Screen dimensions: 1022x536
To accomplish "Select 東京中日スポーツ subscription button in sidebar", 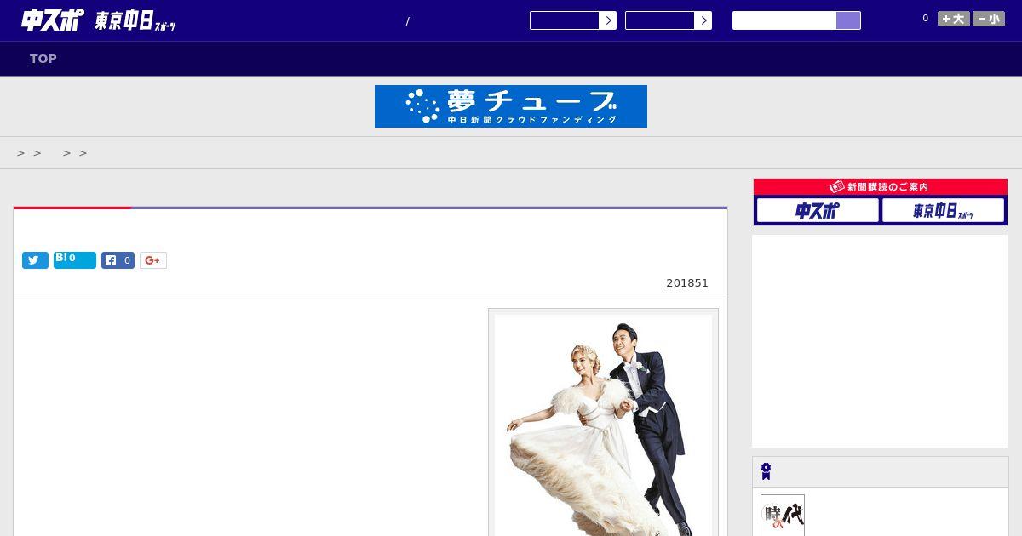I will (944, 210).
